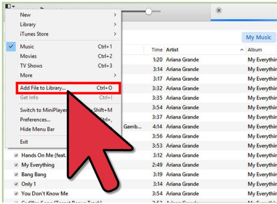Choose Add File to Library
277x204 pixels.
coord(68,88)
